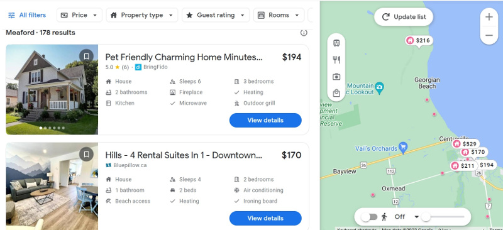
Task: Open the Property type dropdown
Action: click(x=142, y=15)
